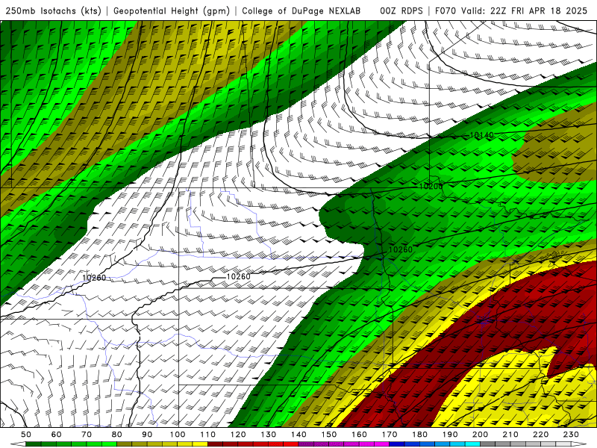
Task: Click the 190 value on the color scale
Action: 450,435
